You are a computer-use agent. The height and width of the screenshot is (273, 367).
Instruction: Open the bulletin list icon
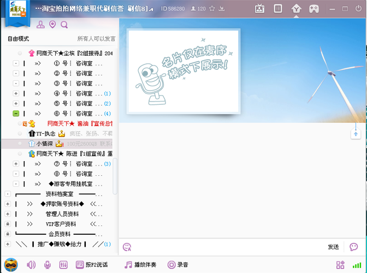(278, 9)
